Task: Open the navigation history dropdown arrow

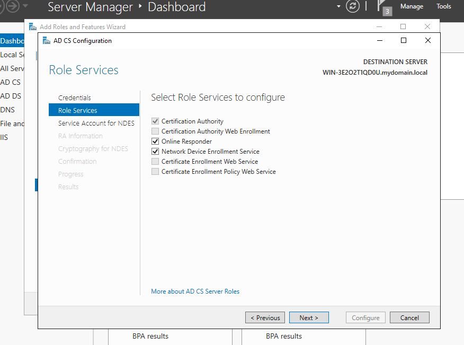Action: (25, 6)
